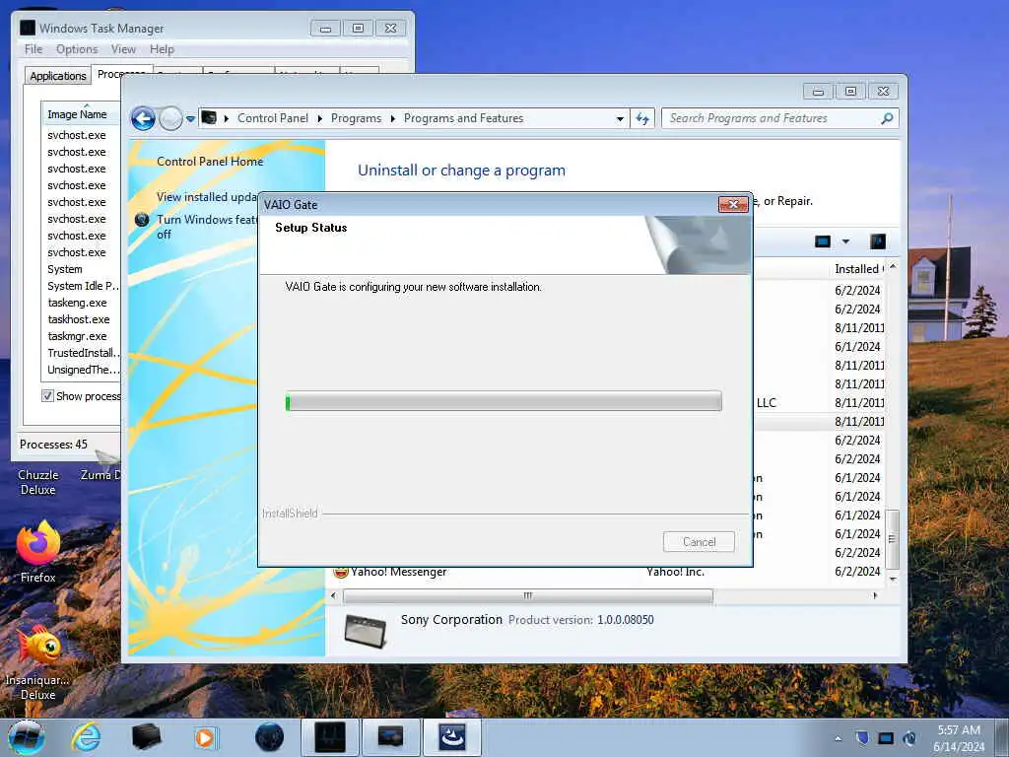Open Options menu in Task Manager
This screenshot has width=1009, height=757.
(77, 49)
